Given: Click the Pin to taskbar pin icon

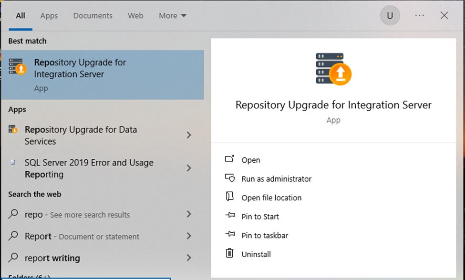Looking at the screenshot, I should (229, 235).
